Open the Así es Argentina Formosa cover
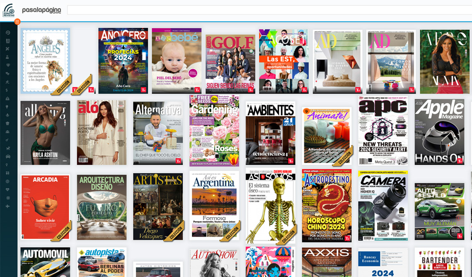The height and width of the screenshot is (277, 472). pos(214,205)
